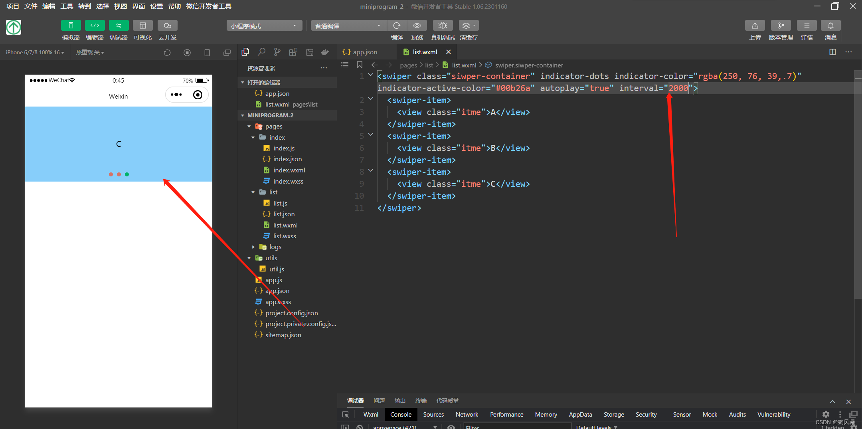Toggle the simulator panel button
862x429 pixels.
(x=71, y=26)
